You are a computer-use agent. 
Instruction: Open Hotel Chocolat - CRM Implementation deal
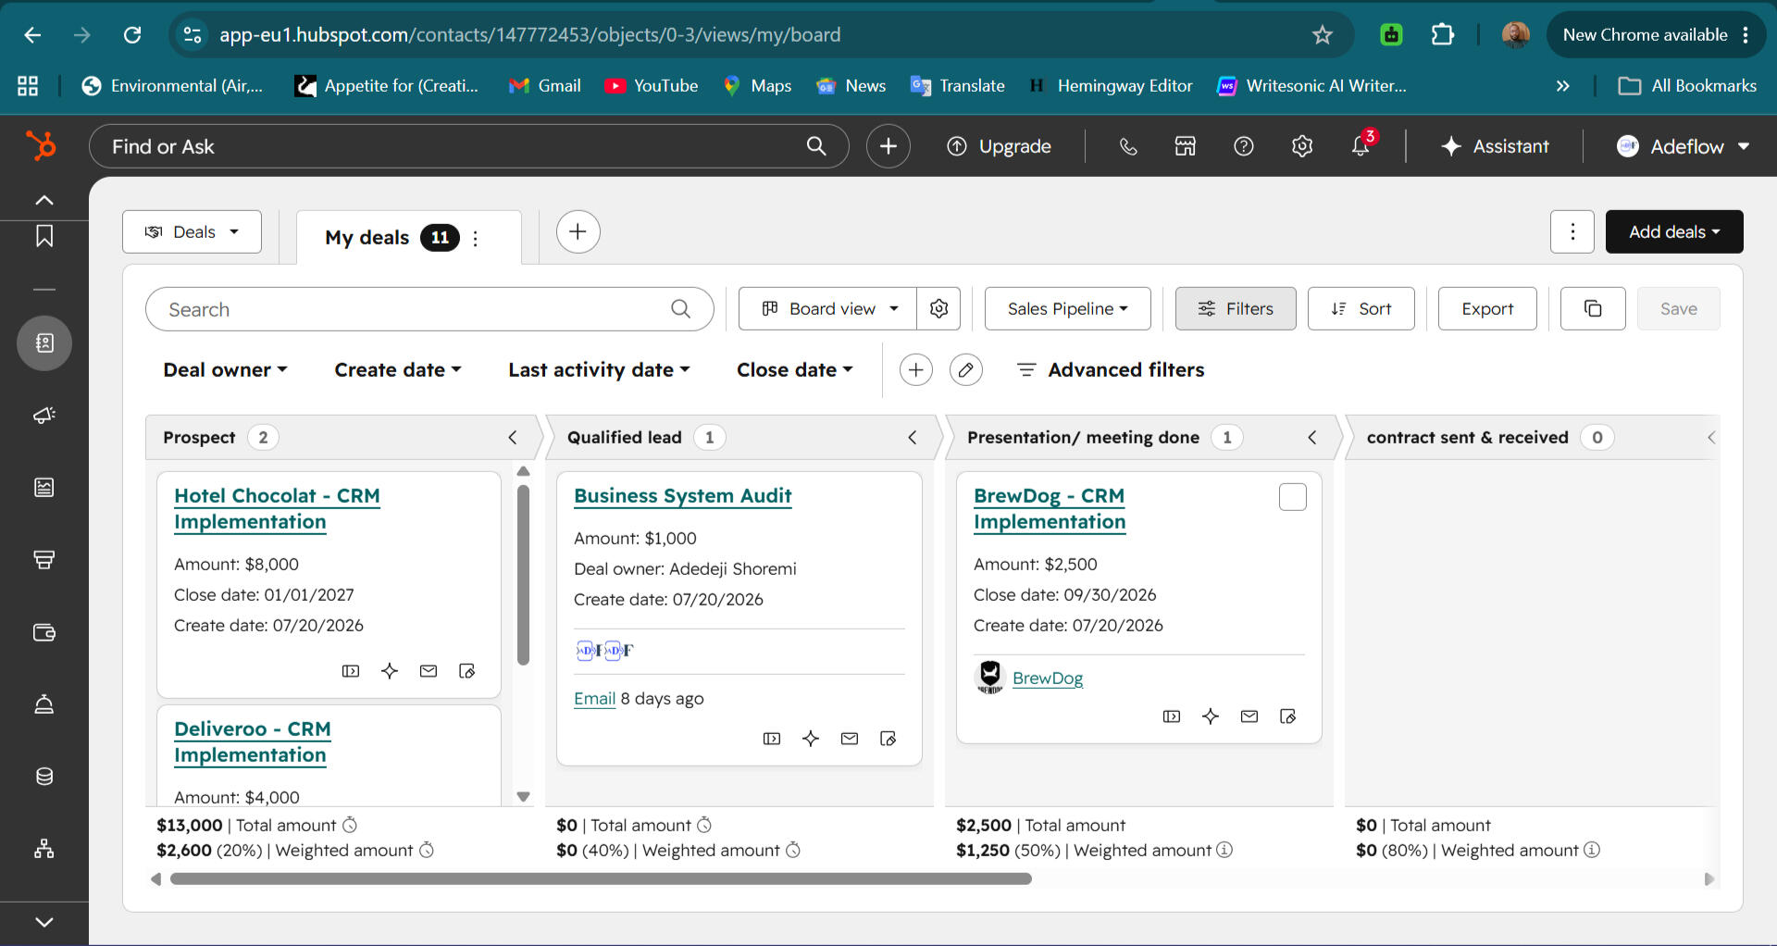coord(277,508)
